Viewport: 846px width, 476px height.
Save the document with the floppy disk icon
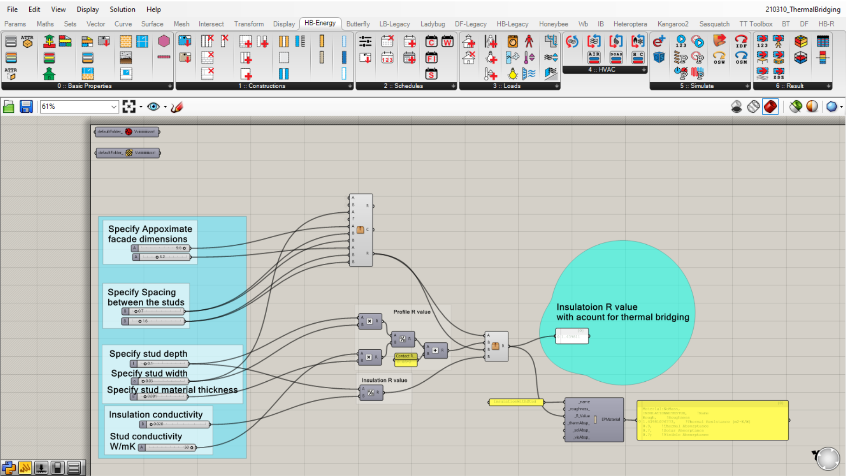pos(26,107)
